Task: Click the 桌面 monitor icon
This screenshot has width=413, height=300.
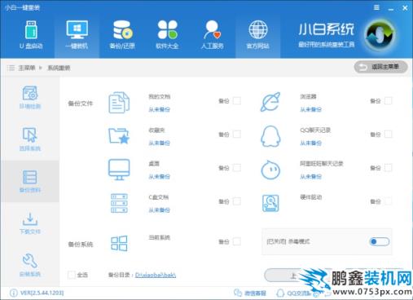Action: (119, 170)
